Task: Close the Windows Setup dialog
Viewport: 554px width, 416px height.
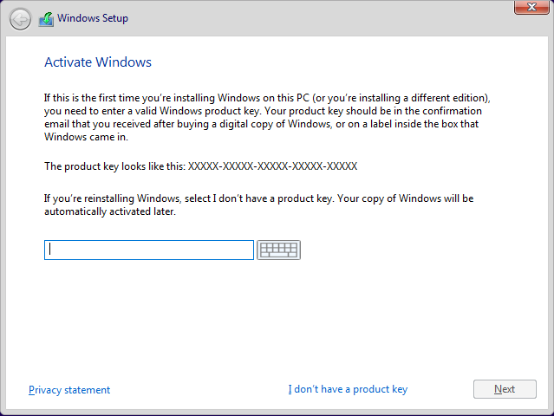Action: click(531, 7)
